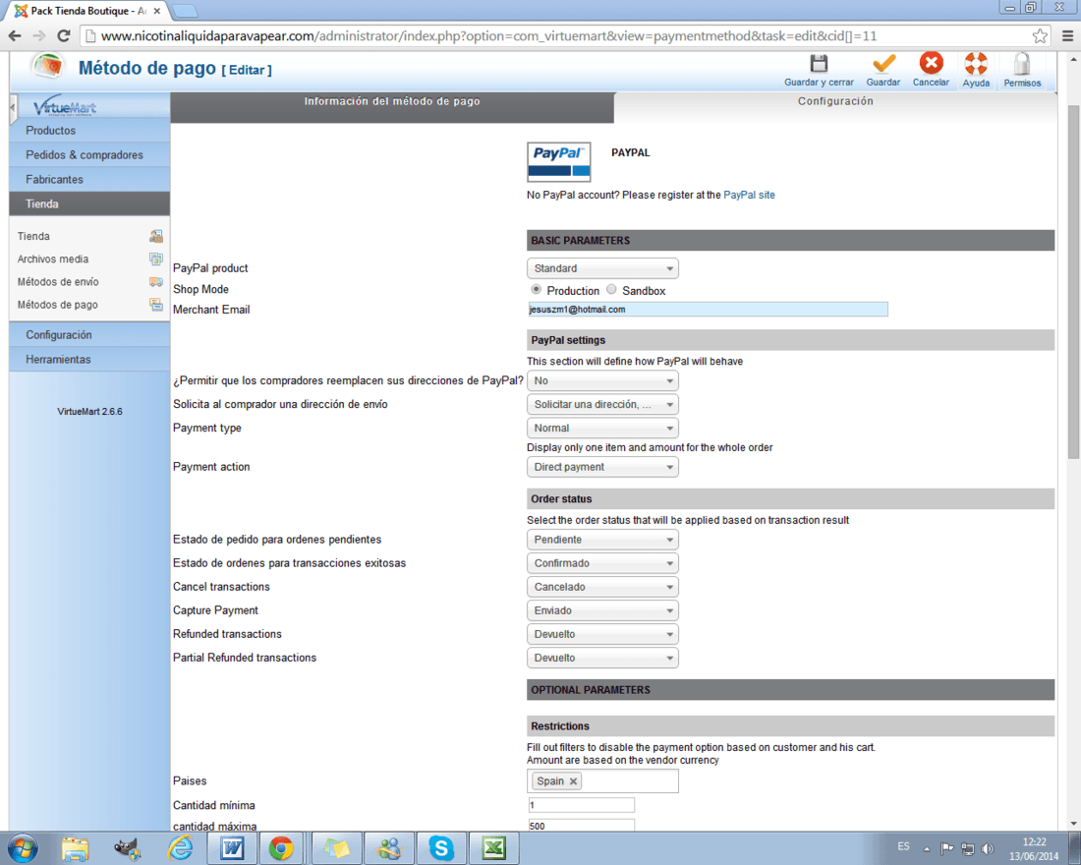The height and width of the screenshot is (865, 1081).
Task: Bookmark the page with the star icon
Action: tap(1040, 35)
